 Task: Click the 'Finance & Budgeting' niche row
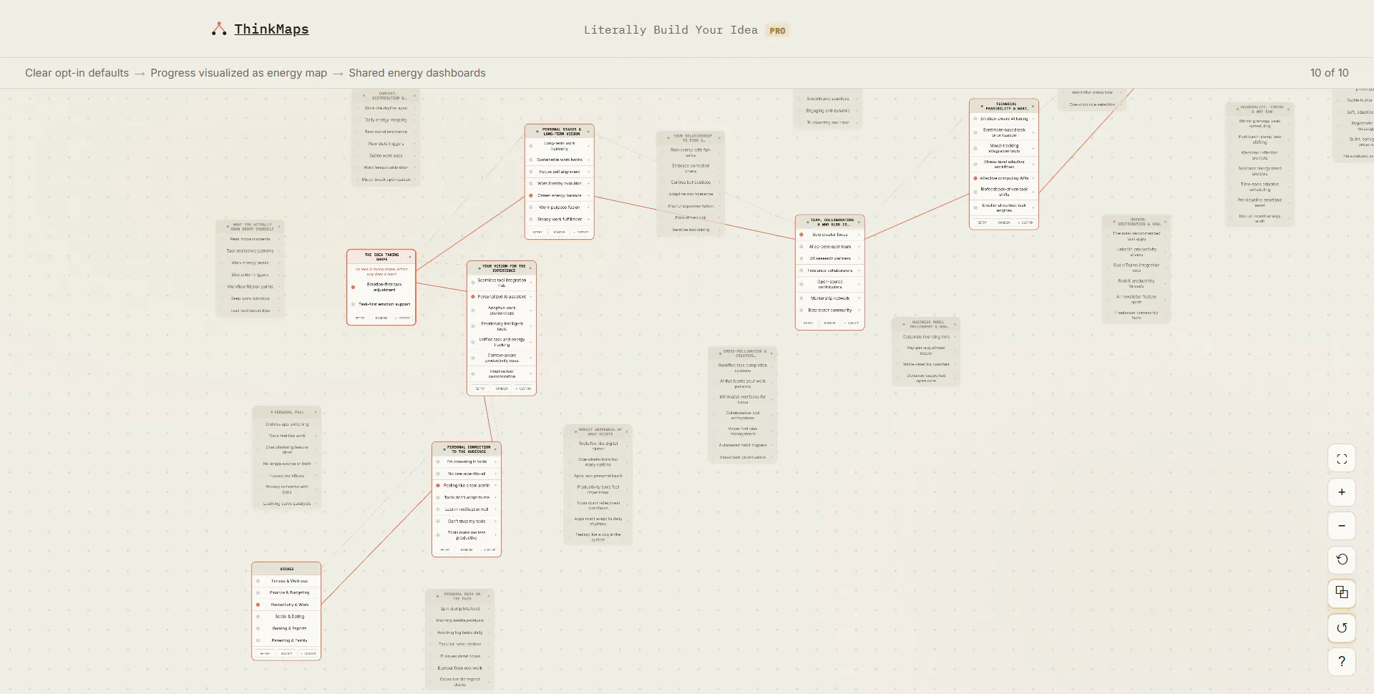pyautogui.click(x=286, y=592)
